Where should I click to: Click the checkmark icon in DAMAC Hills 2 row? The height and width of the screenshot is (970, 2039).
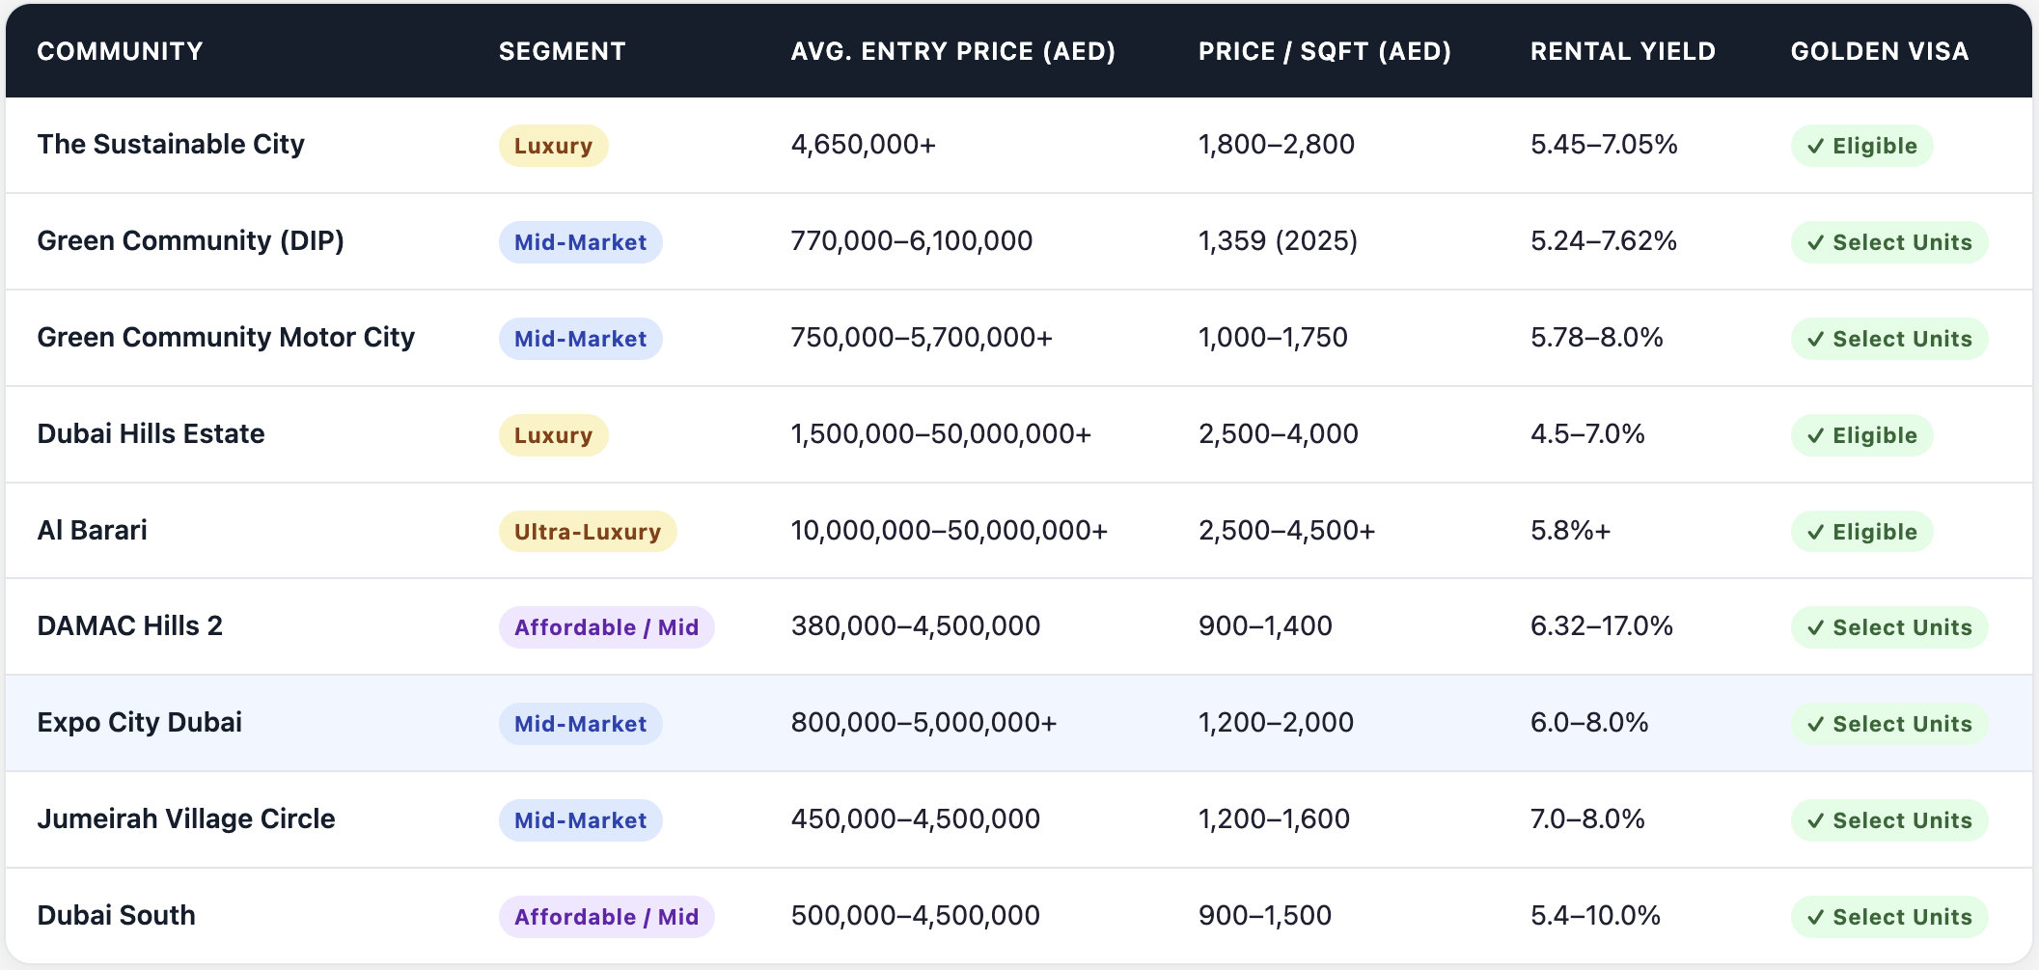click(1815, 628)
